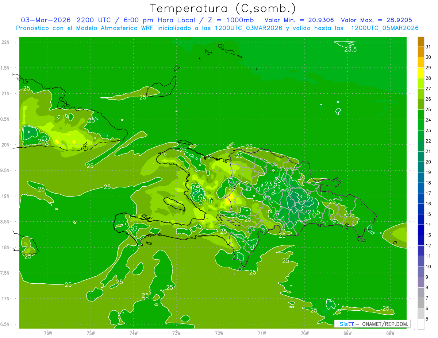This screenshot has height=338, width=438.
Task: Click the teal legend band between 19 and 20
Action: [x=421, y=167]
